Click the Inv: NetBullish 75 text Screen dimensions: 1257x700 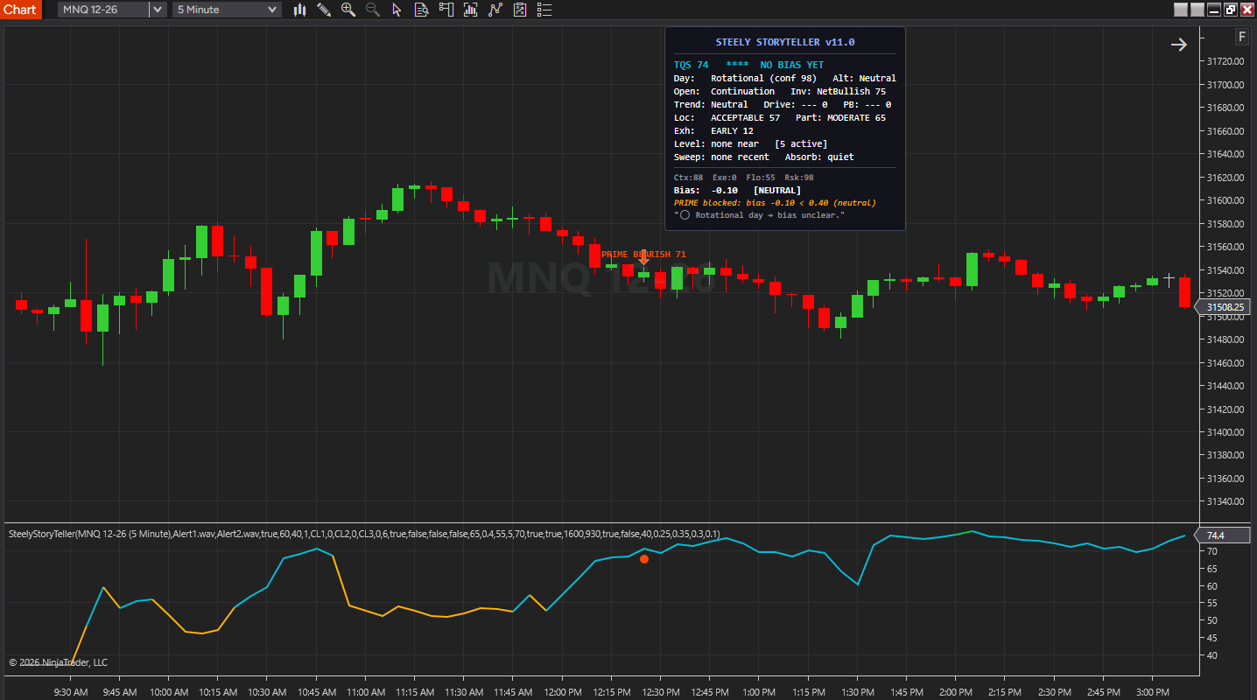coord(838,91)
